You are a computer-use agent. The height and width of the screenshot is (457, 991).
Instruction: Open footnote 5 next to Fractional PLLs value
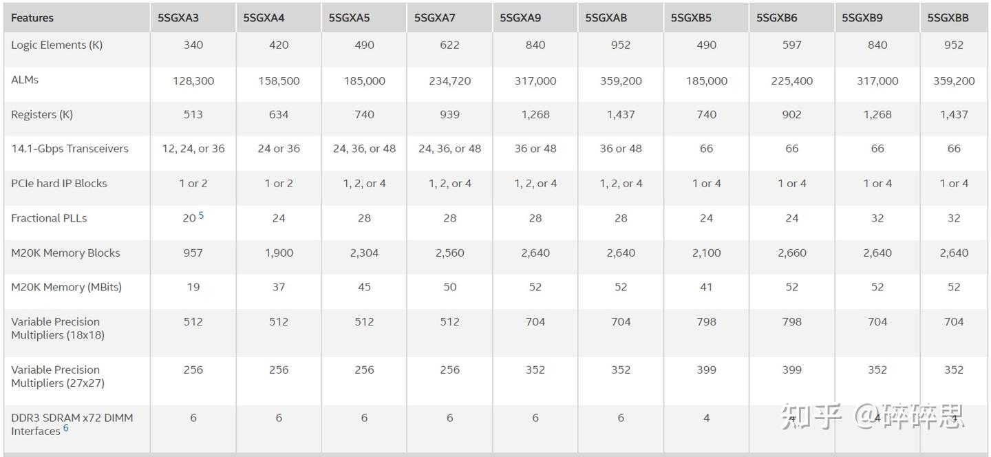coord(202,215)
